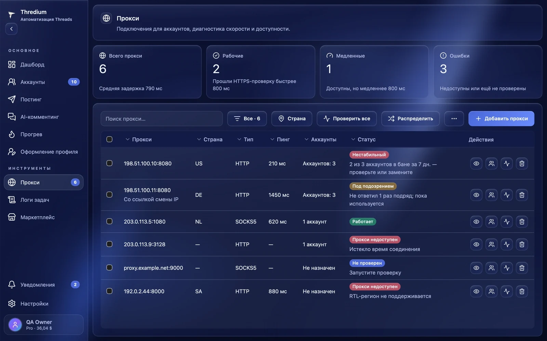Viewport: 547px width, 341px height.
Task: Open Уведомления notifications
Action: [44, 285]
